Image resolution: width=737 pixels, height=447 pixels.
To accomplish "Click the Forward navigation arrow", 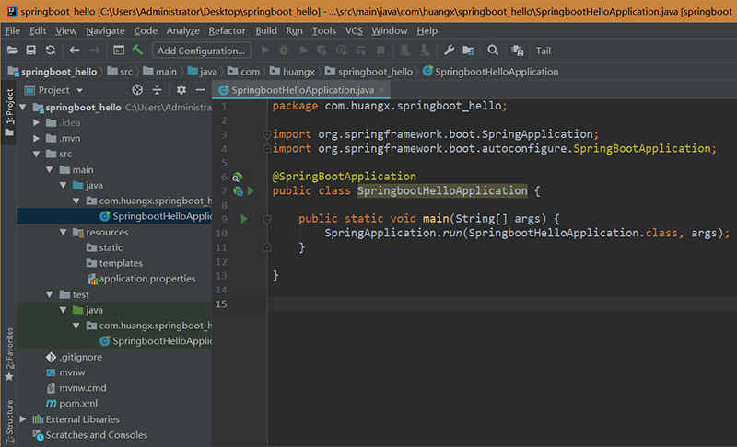I will pyautogui.click(x=95, y=51).
